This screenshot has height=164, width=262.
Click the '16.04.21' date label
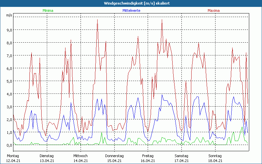(148, 161)
